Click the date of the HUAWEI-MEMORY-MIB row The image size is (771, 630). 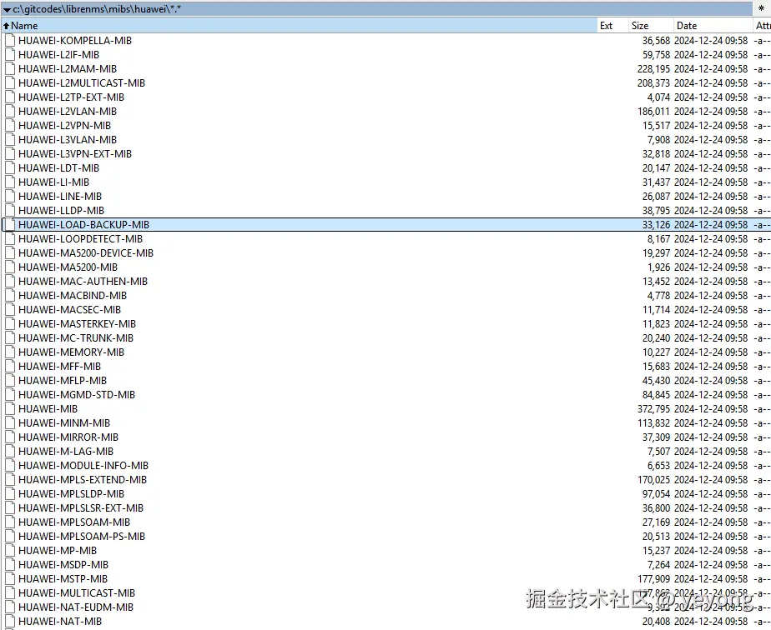pyautogui.click(x=711, y=352)
